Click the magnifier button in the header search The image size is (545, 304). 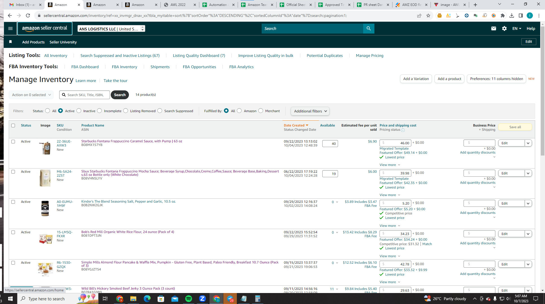coord(369,28)
